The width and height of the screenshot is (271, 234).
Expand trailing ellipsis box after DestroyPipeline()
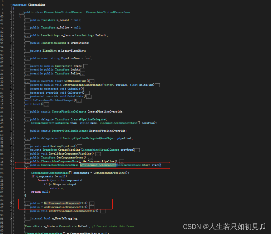[79, 146]
